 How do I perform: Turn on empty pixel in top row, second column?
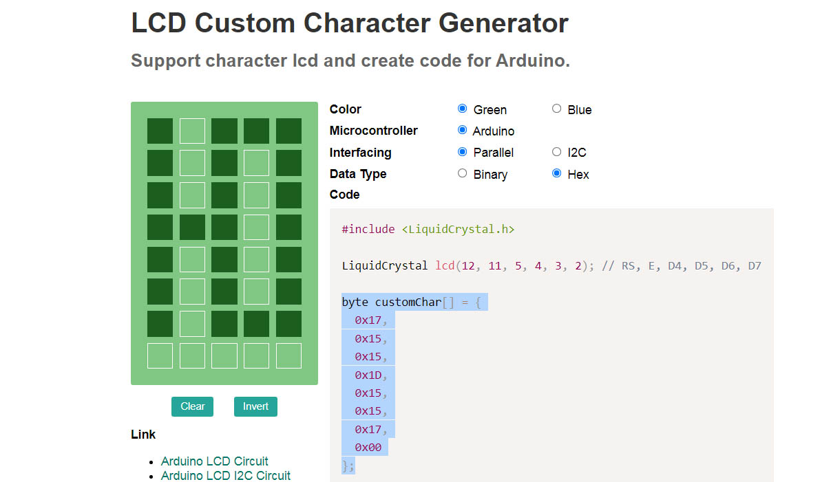click(x=192, y=131)
